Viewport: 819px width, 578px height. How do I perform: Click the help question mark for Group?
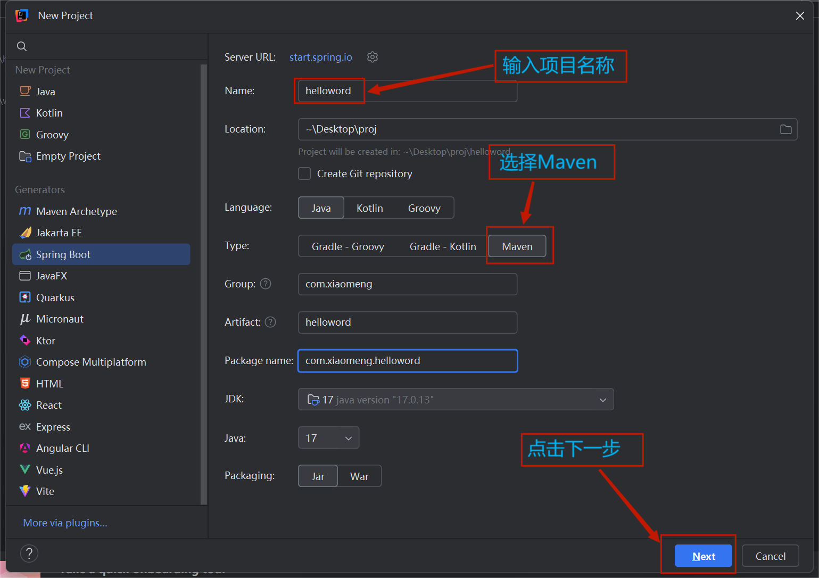tap(266, 284)
